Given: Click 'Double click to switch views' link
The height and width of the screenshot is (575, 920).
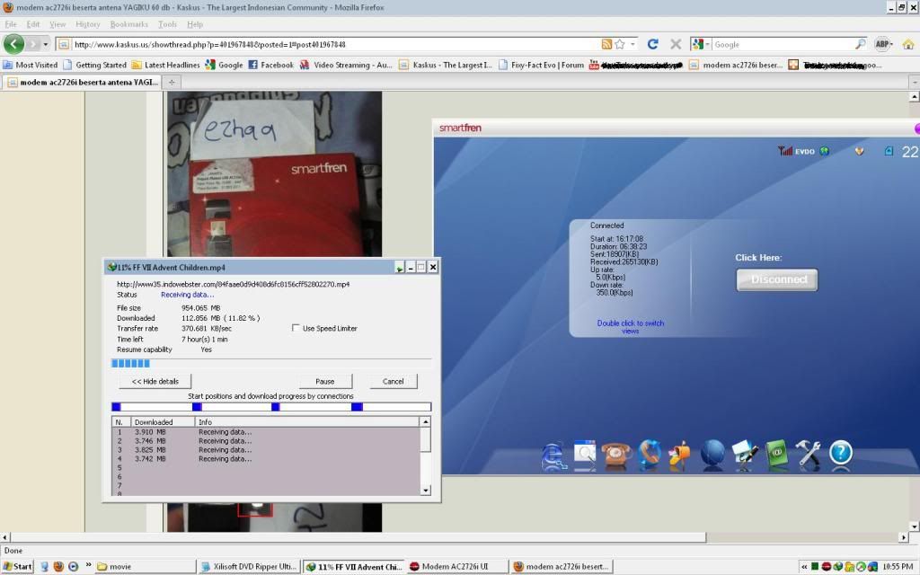Looking at the screenshot, I should [x=631, y=327].
